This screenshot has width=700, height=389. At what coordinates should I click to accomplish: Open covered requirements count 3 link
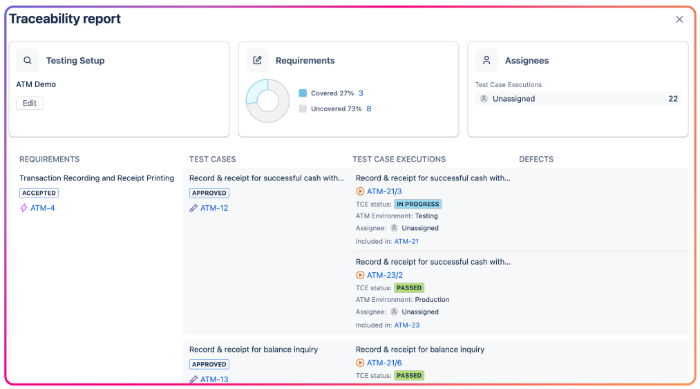[x=361, y=93]
